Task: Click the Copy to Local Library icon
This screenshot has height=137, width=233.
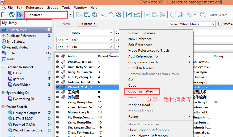Action: [79, 15]
